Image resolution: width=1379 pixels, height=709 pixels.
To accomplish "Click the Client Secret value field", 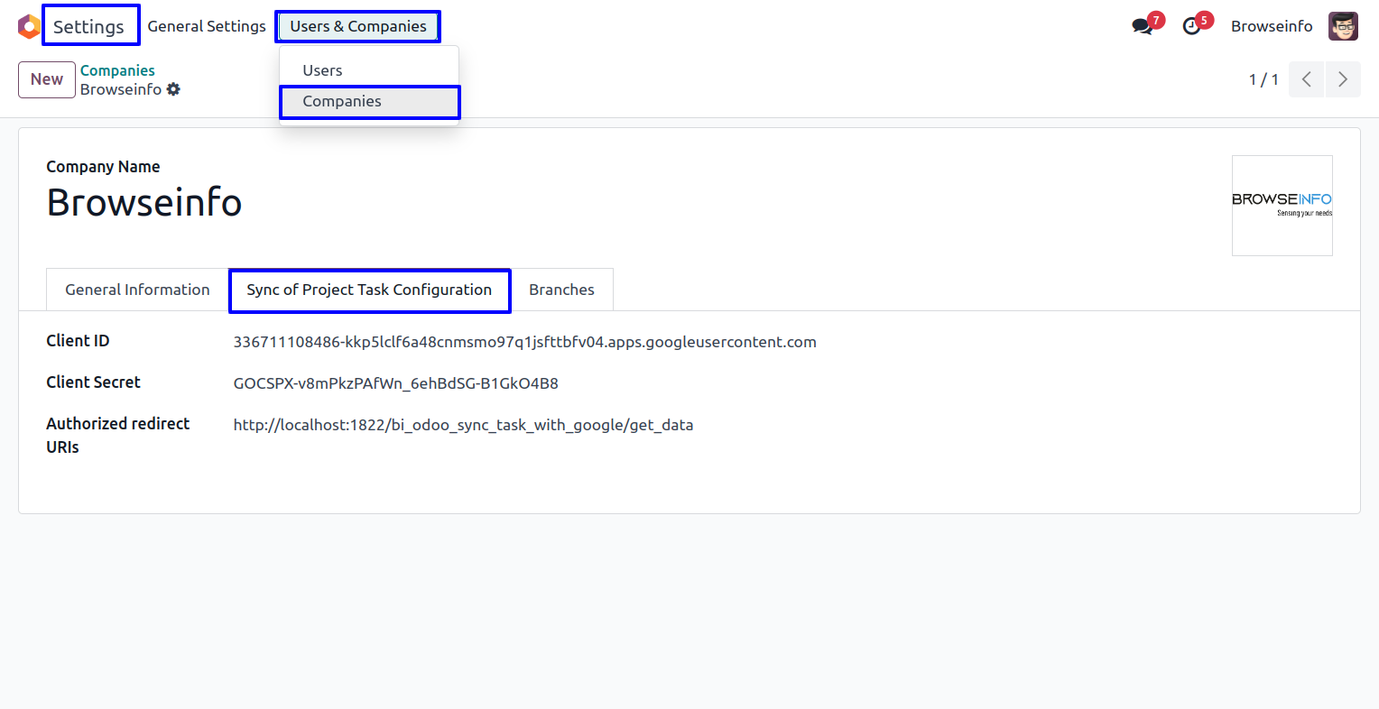I will point(395,383).
